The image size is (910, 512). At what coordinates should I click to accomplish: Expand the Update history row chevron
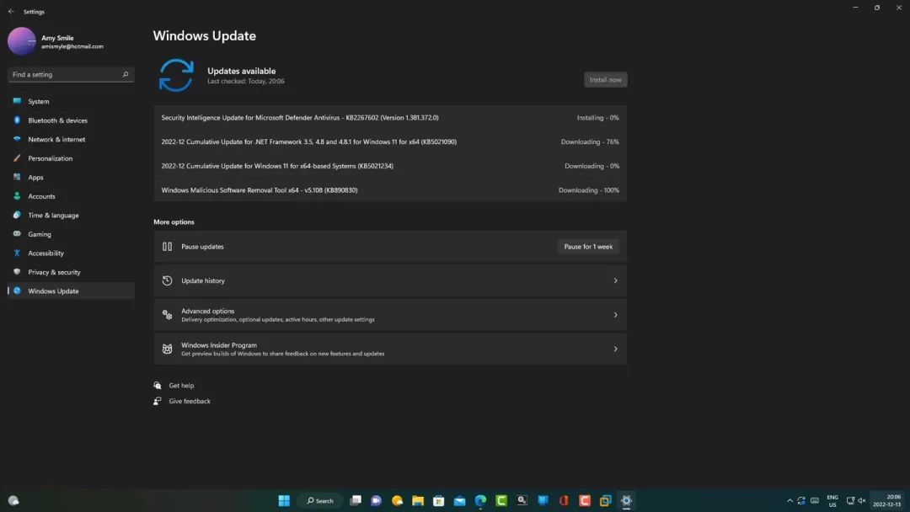coord(616,280)
